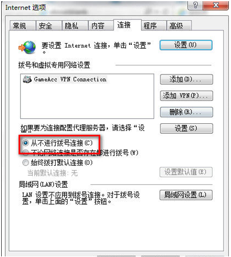Image resolution: width=231 pixels, height=257 pixels.
Task: Click the help question mark button
Action: coord(195,5)
